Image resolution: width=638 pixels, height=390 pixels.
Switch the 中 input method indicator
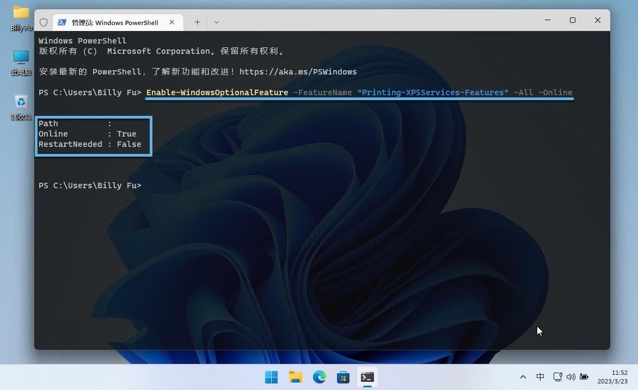pos(541,377)
